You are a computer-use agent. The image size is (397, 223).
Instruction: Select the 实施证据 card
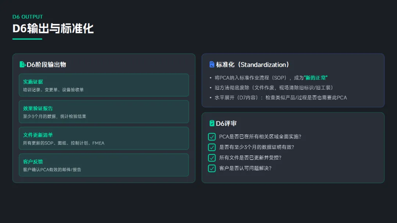point(104,85)
